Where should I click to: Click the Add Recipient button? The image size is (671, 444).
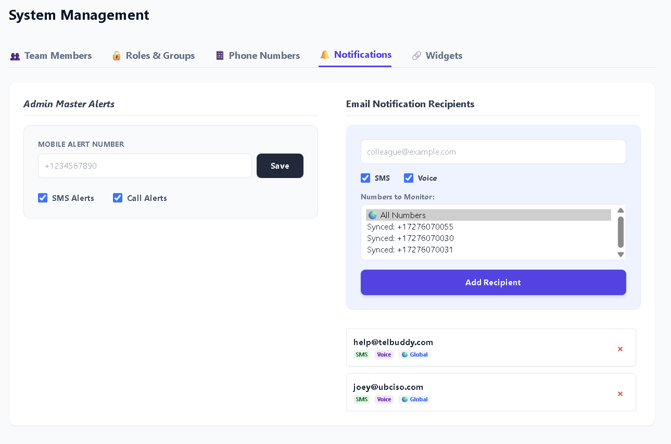pos(493,282)
